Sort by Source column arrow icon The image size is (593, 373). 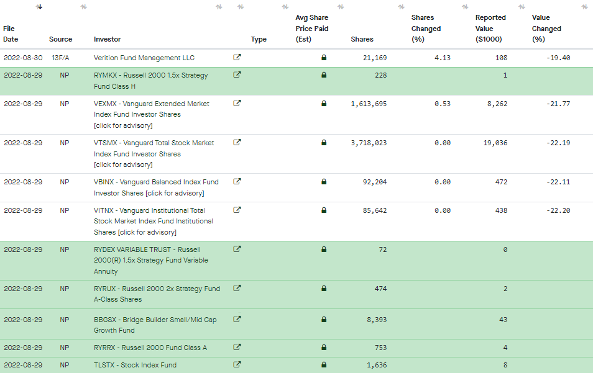point(83,7)
